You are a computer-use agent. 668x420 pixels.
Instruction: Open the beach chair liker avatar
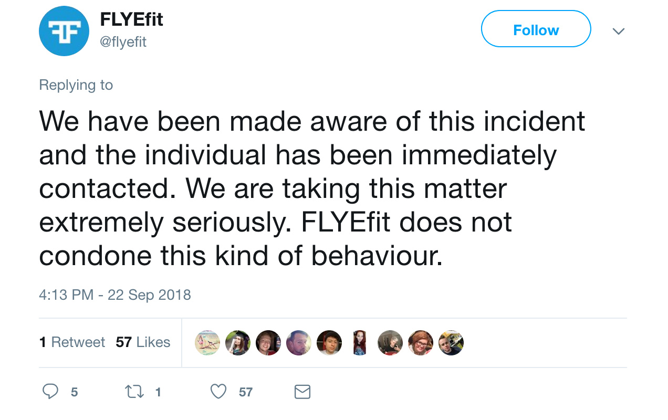207,343
